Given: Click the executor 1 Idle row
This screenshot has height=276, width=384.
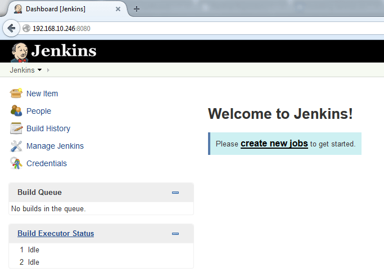Looking at the screenshot, I should pyautogui.click(x=101, y=250).
